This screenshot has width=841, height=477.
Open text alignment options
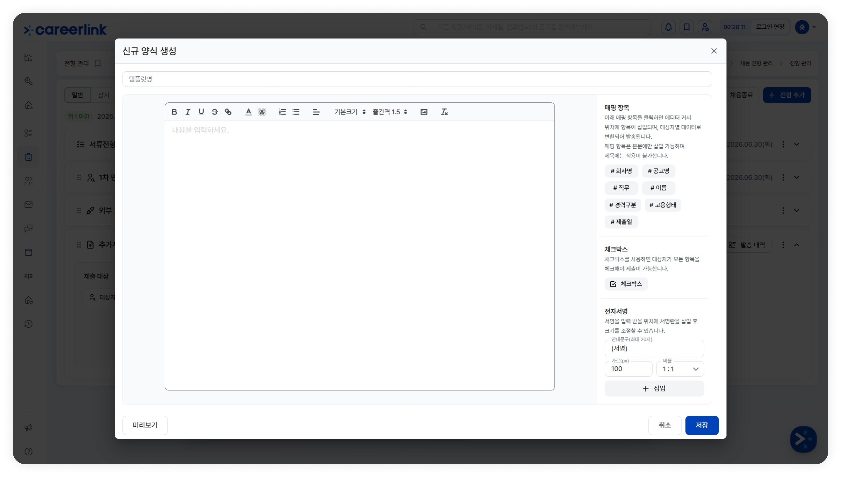(x=316, y=112)
